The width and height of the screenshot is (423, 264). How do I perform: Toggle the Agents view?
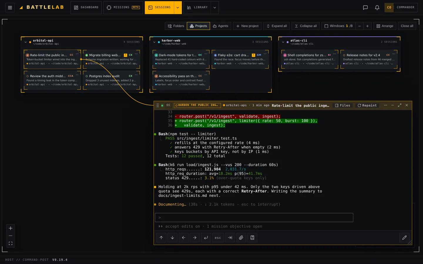pos(221,26)
